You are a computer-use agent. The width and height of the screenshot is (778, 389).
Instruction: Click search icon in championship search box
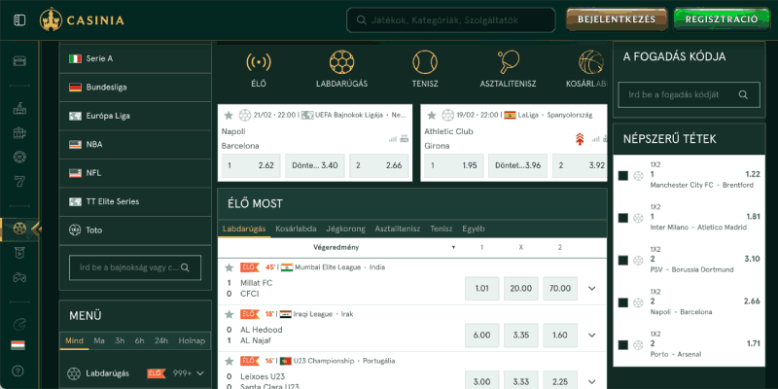(x=185, y=267)
